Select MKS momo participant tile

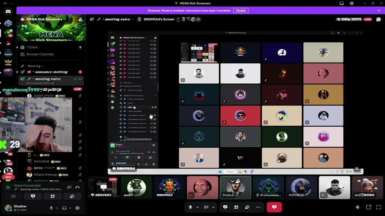coord(368,188)
